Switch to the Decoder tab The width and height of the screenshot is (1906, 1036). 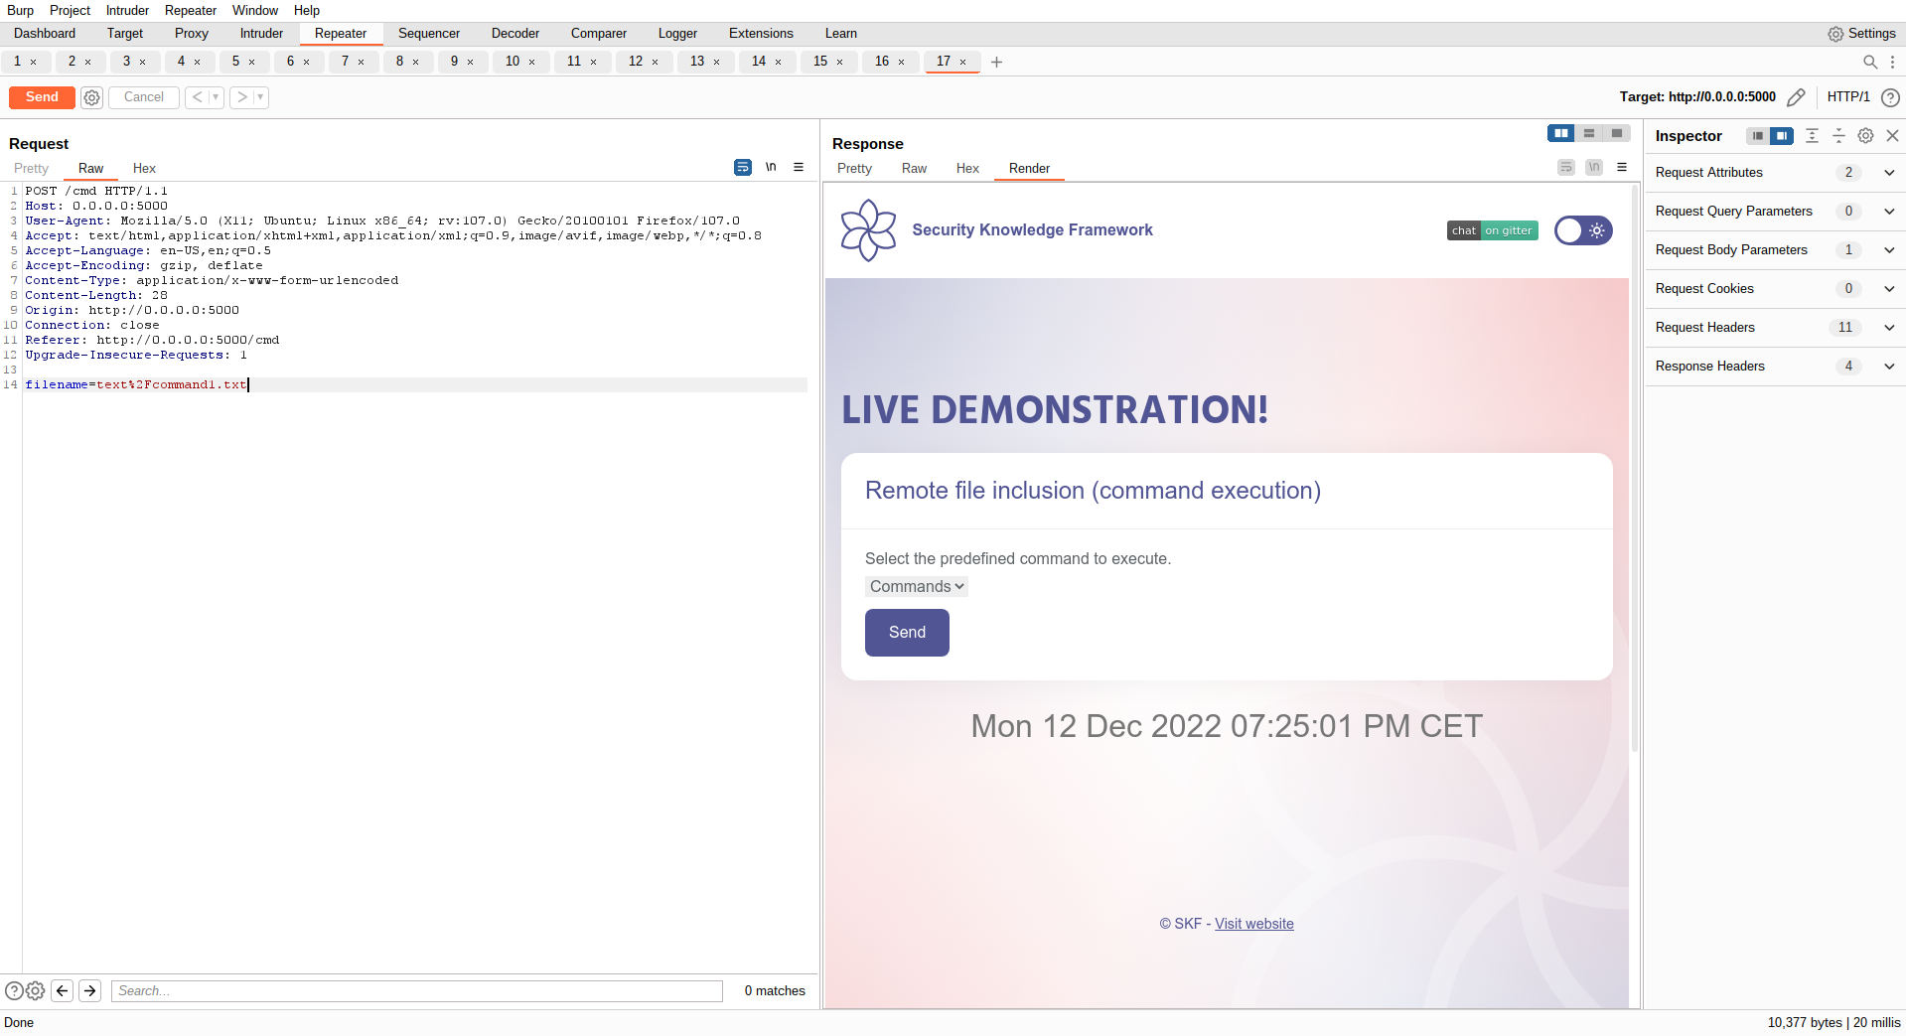pos(515,34)
